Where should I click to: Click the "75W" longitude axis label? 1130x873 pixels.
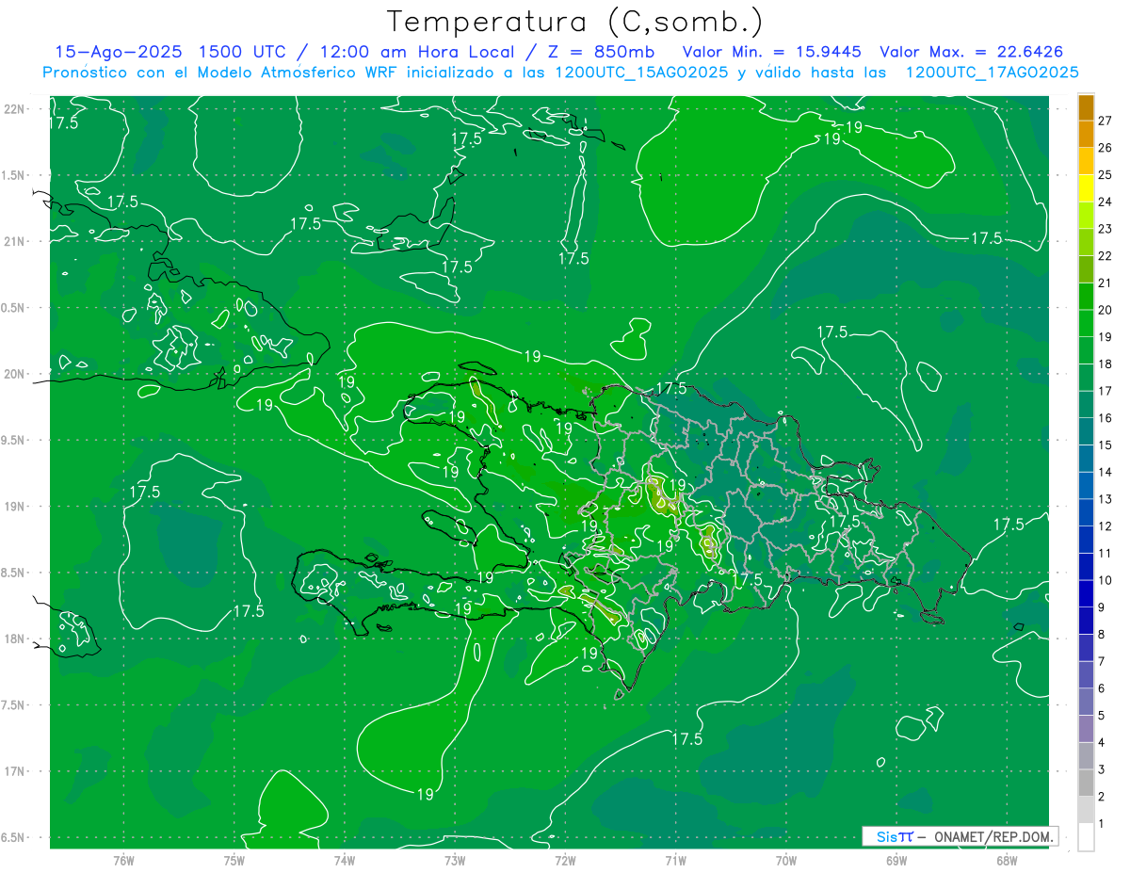[x=234, y=860]
